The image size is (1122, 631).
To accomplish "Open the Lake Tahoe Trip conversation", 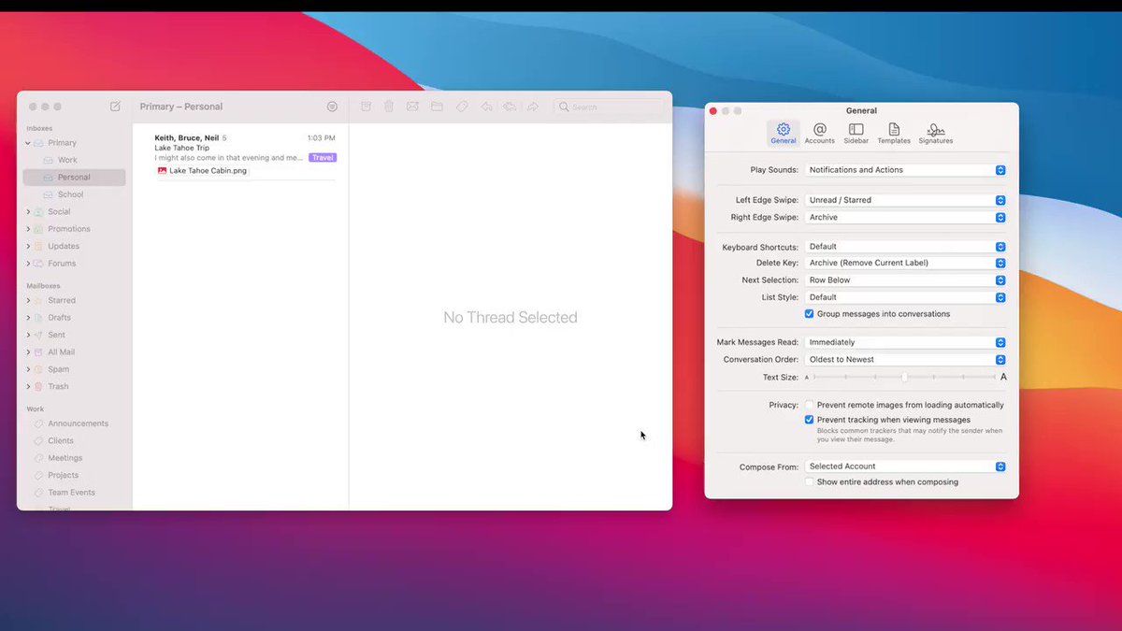I will [x=245, y=154].
